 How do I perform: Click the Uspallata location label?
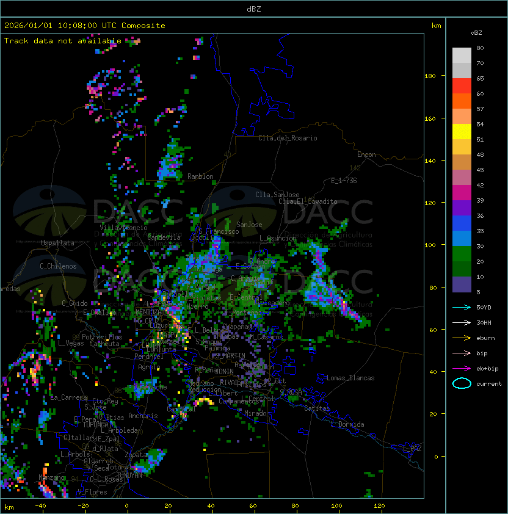[57, 243]
